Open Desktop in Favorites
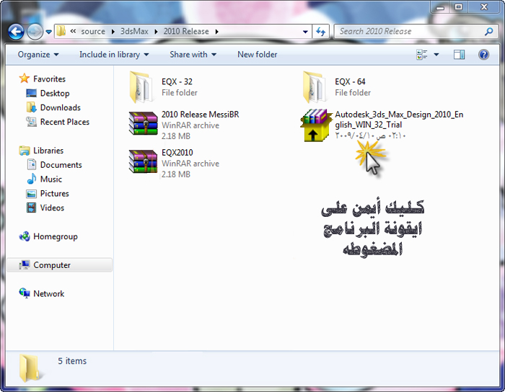The height and width of the screenshot is (392, 505). coord(55,93)
